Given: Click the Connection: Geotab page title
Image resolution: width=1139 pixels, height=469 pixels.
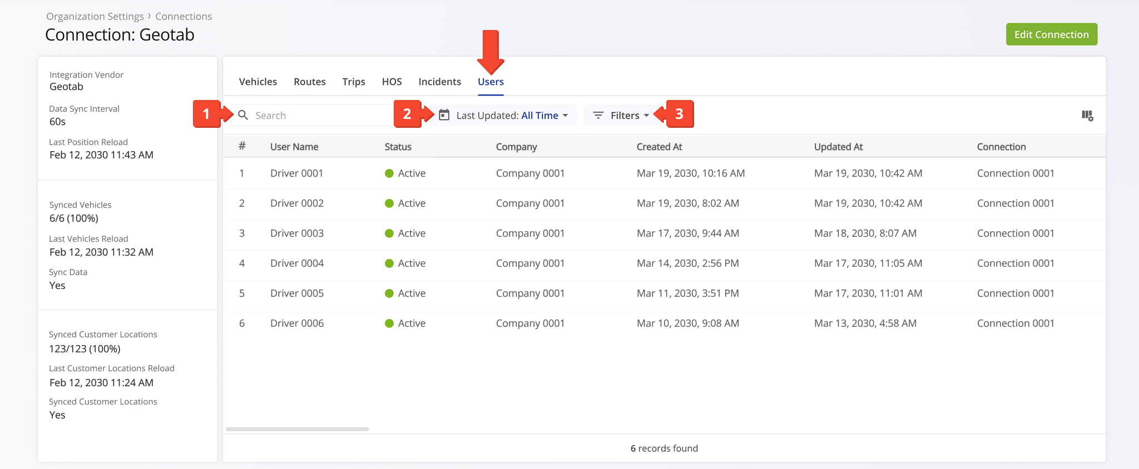Looking at the screenshot, I should click(x=120, y=34).
